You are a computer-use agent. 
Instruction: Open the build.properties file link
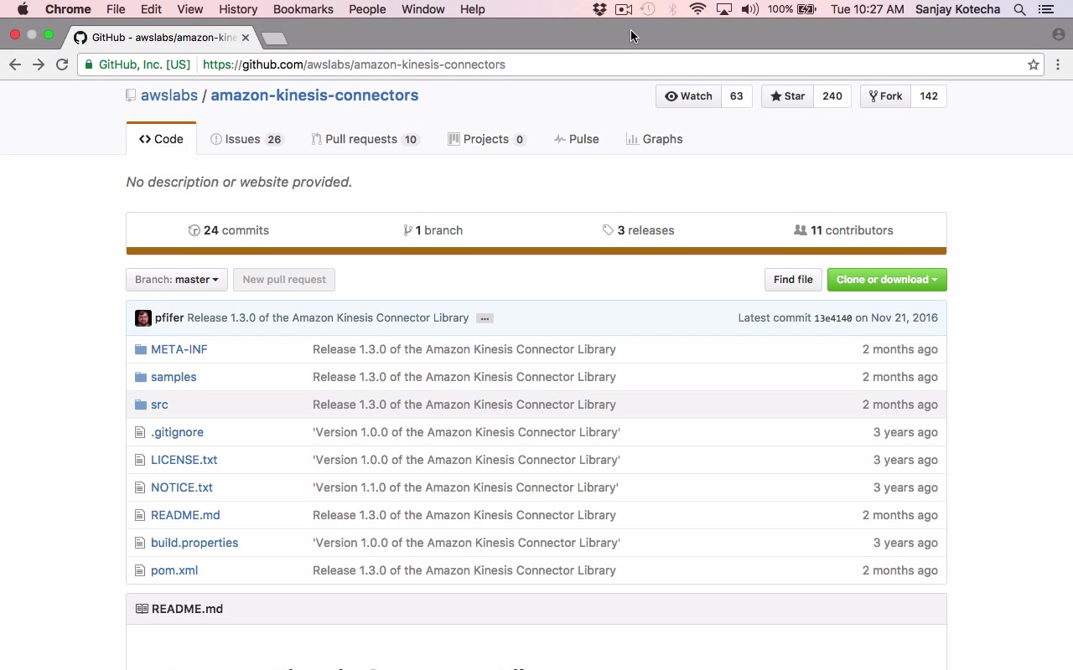[x=194, y=543]
